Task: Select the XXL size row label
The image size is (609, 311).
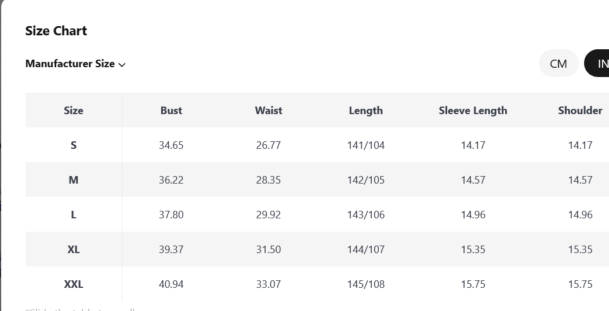Action: 74,284
